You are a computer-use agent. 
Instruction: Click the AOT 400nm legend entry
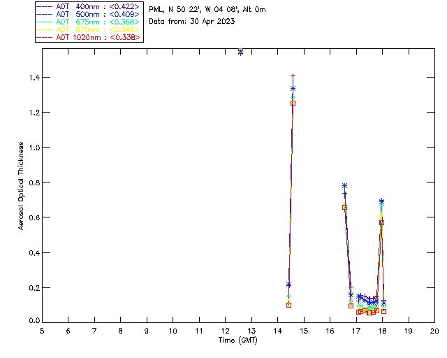pos(88,6)
